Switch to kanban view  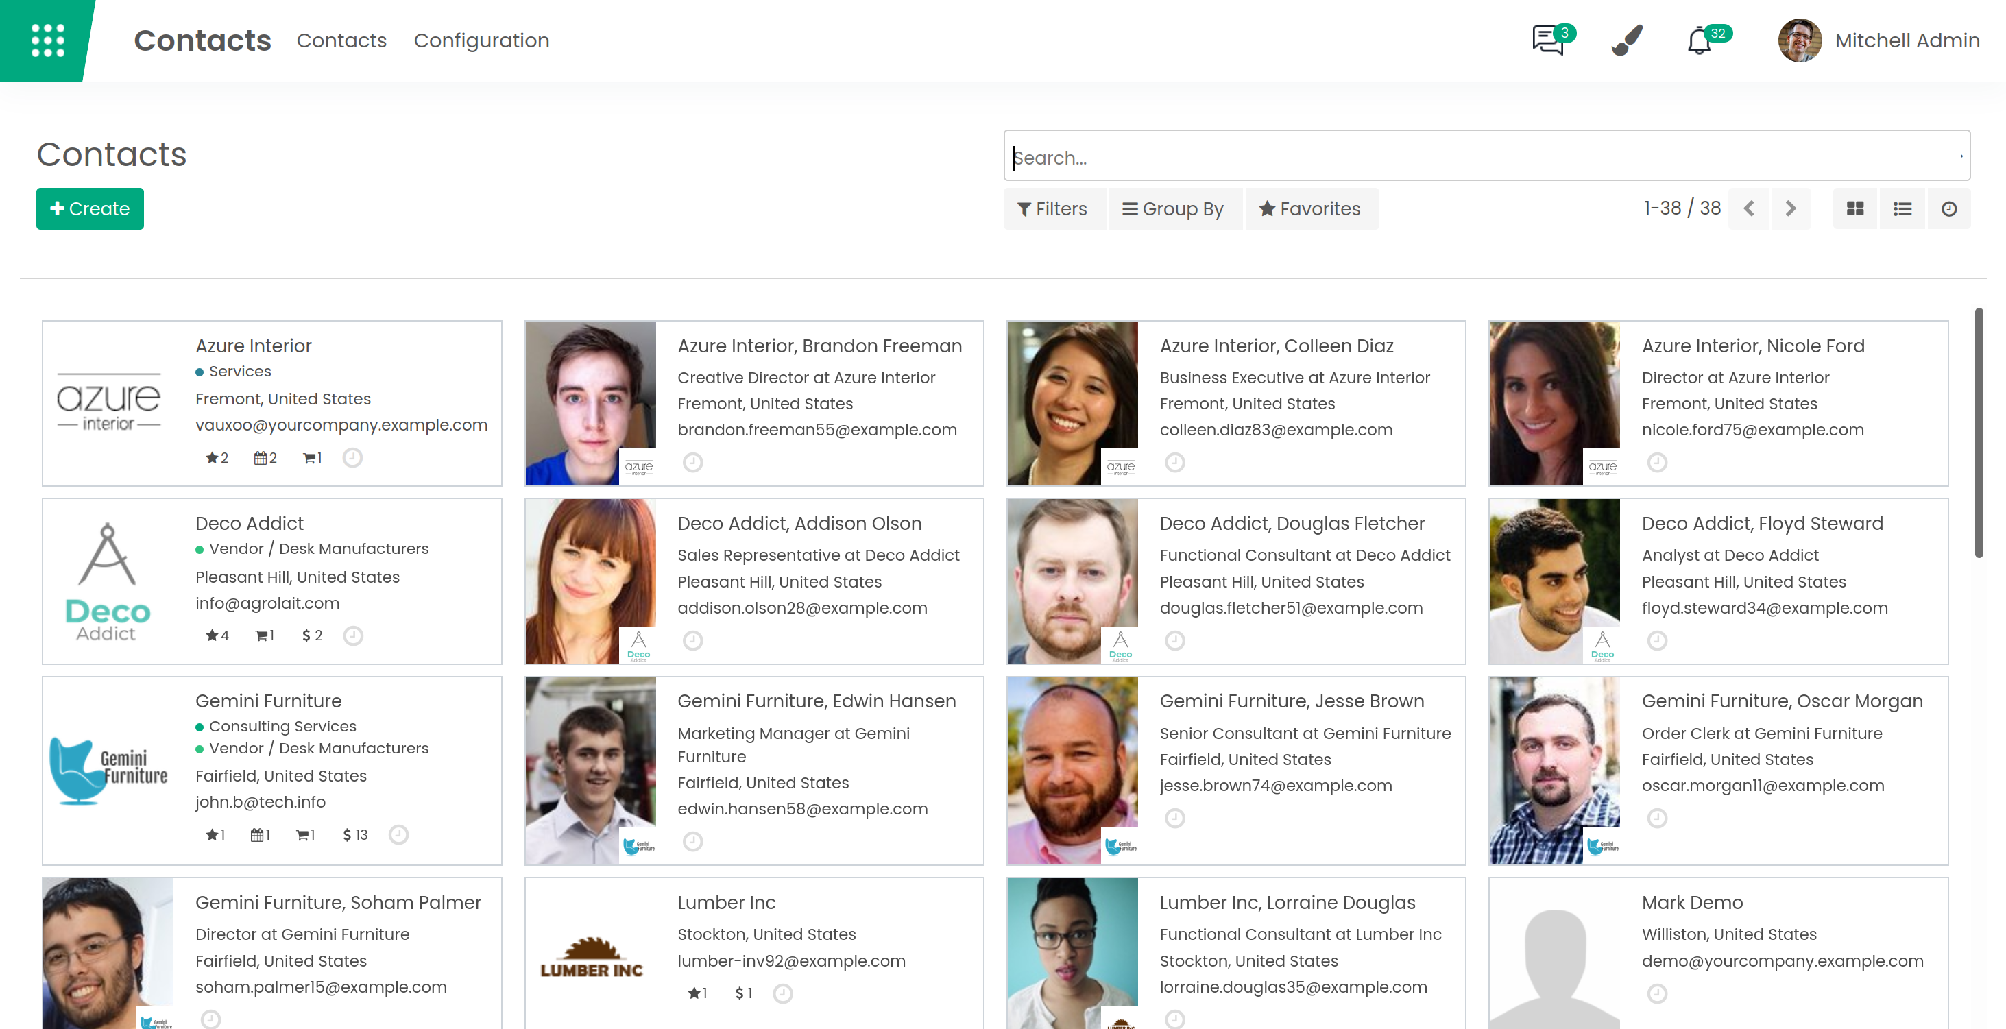[1855, 209]
